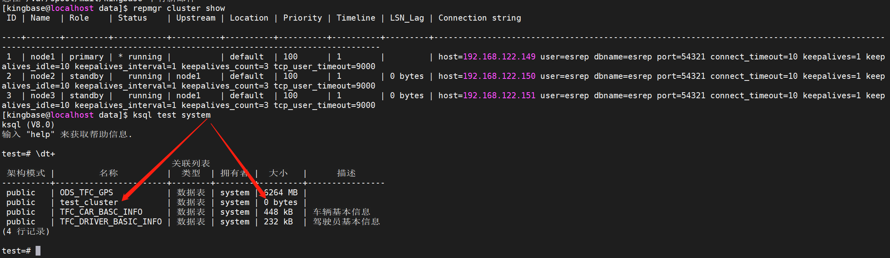Click the "repmgr cluster show" command text
This screenshot has height=258, width=890.
pos(179,8)
